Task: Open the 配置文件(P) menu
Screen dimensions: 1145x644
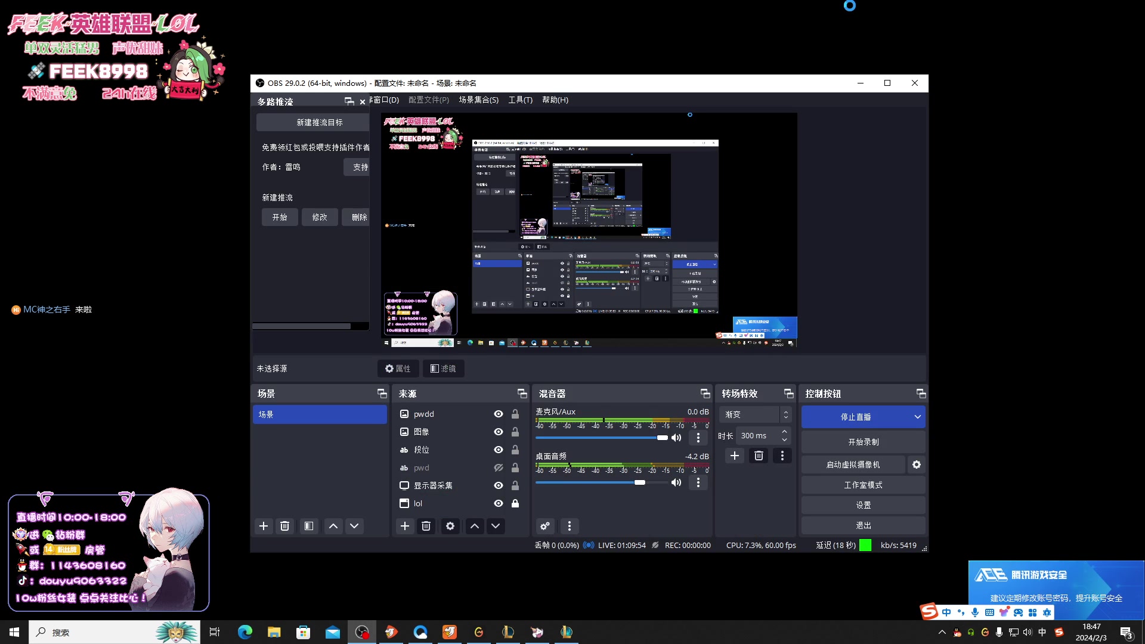Action: tap(429, 100)
